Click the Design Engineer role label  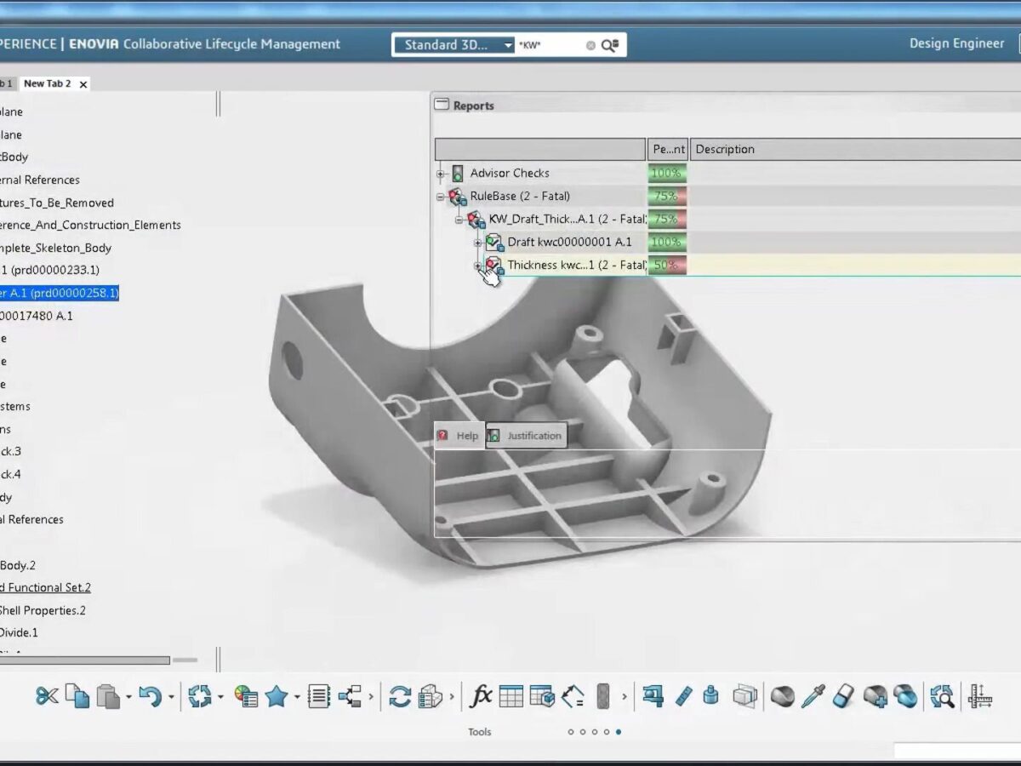click(x=956, y=43)
